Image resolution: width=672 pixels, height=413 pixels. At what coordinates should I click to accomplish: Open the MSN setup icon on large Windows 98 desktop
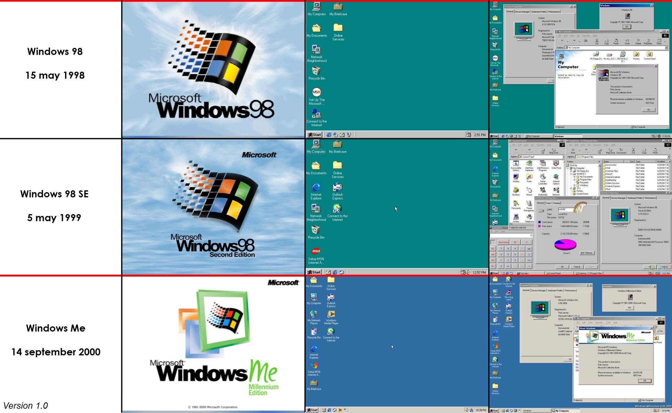(x=317, y=96)
